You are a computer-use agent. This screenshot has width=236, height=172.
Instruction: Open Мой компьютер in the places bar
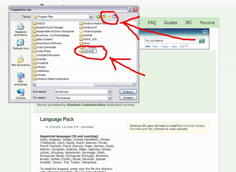click(21, 79)
